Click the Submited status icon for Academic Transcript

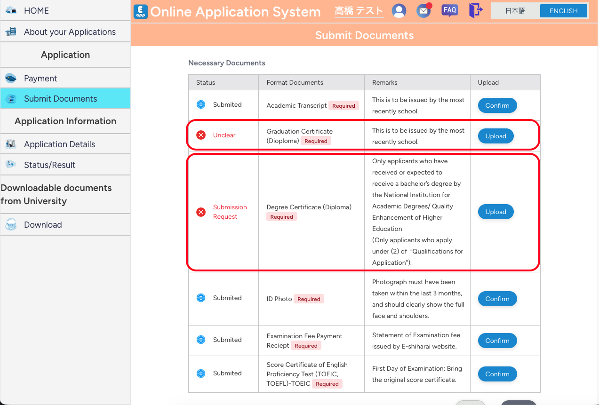pyautogui.click(x=201, y=104)
